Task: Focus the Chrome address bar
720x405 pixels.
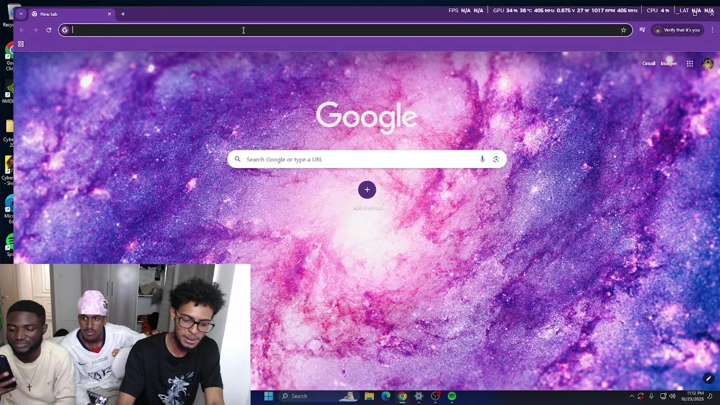Action: point(345,30)
